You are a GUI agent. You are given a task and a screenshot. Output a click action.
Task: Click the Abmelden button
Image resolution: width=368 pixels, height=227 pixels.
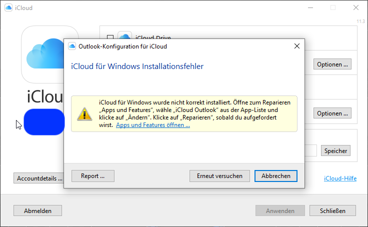[x=37, y=211]
